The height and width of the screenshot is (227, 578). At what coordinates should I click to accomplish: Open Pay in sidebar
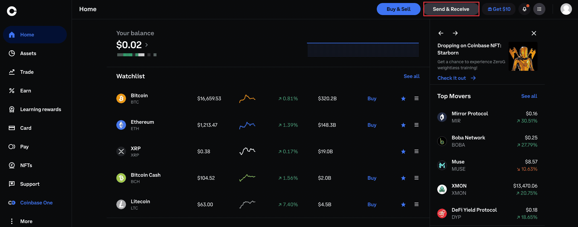click(x=35, y=147)
